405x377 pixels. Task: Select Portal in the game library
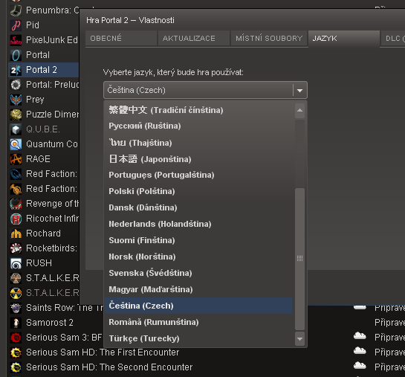coord(38,55)
